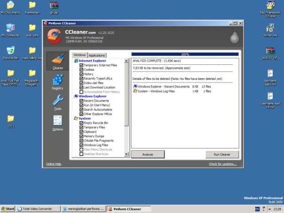Select the NOD32 archive desktop icon
The image size is (284, 213).
[270, 53]
